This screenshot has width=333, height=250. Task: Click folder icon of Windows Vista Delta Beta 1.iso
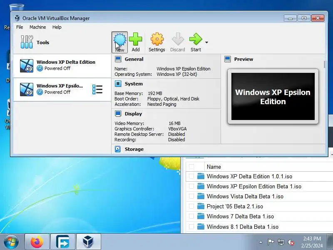point(201,196)
